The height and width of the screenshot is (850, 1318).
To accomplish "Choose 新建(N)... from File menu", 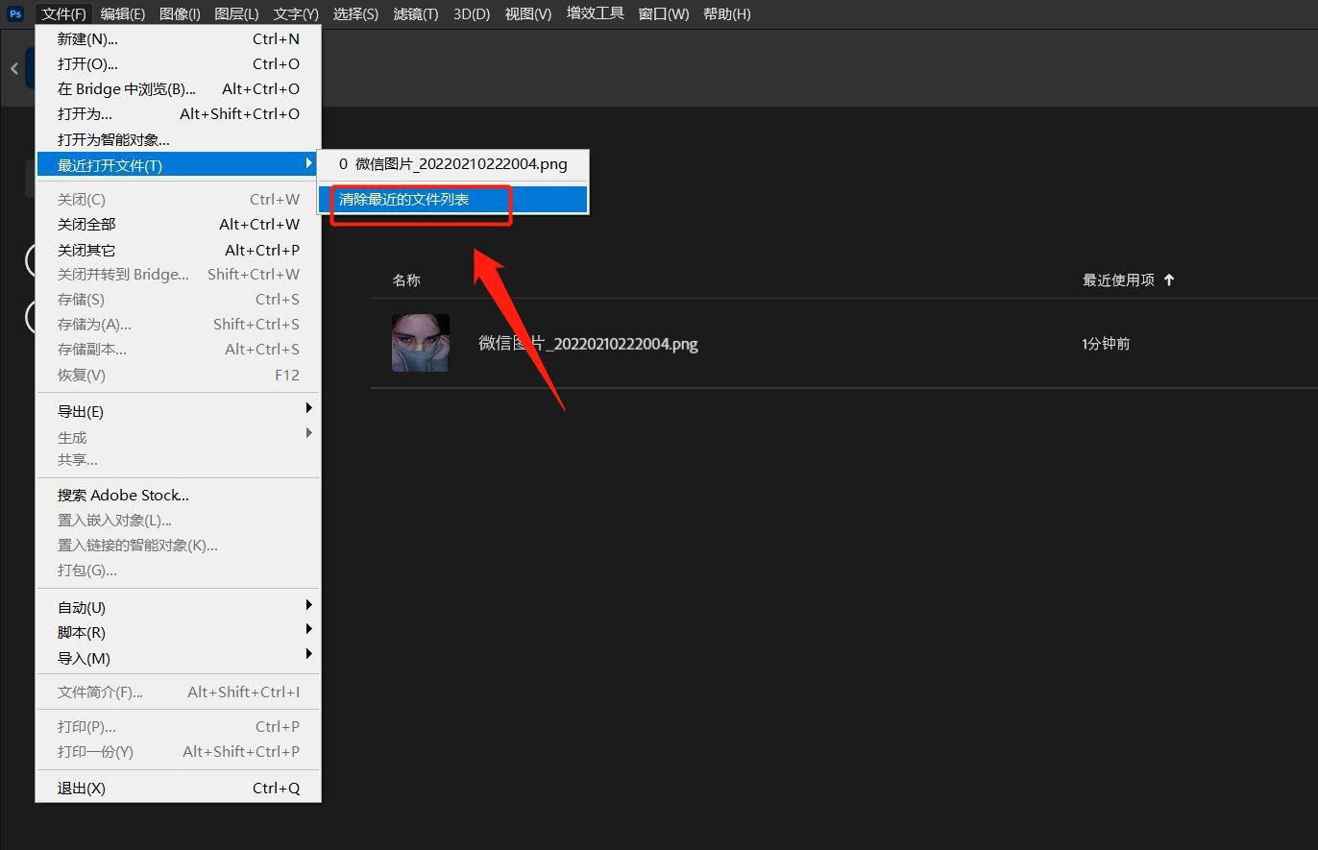I will [x=179, y=39].
